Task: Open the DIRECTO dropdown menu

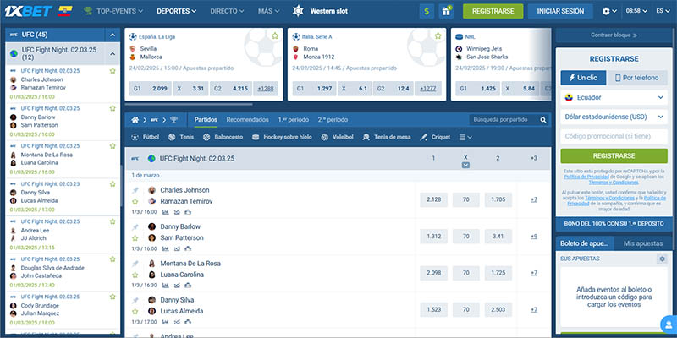Action: coord(227,11)
